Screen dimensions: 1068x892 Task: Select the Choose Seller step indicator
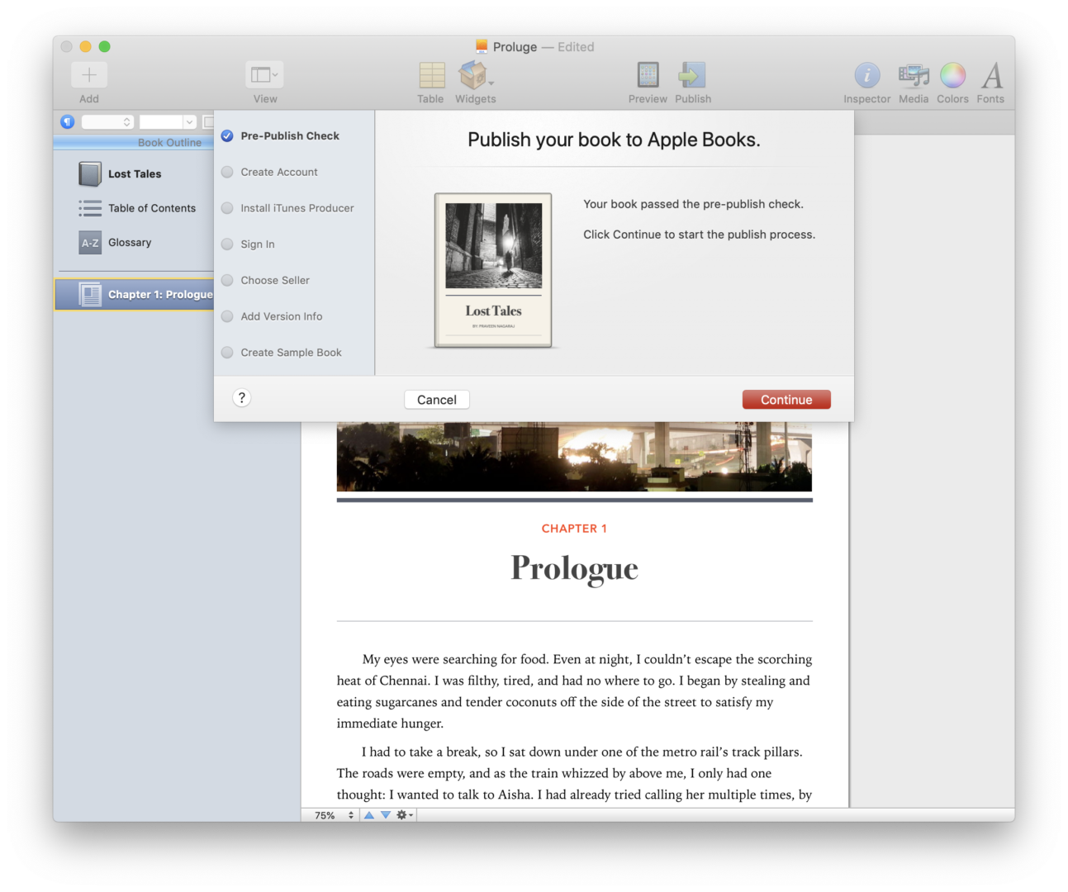tap(227, 280)
